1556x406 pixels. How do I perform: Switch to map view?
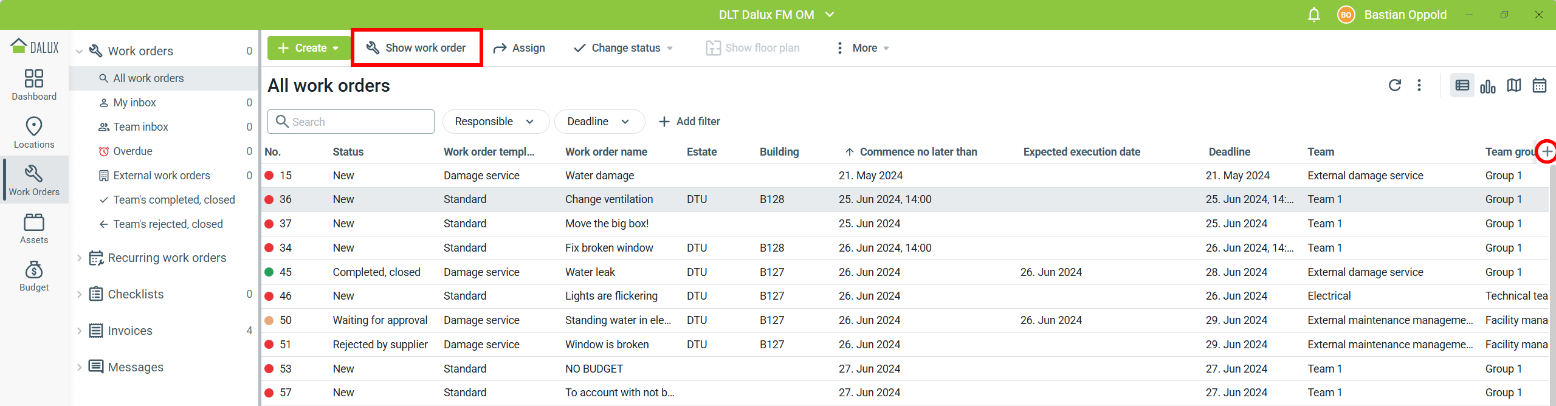click(1513, 86)
